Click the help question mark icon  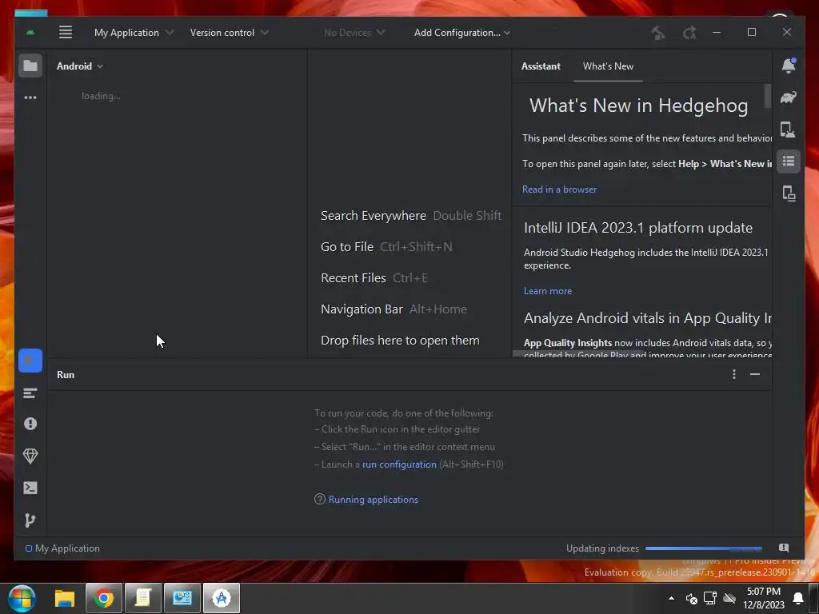(320, 499)
